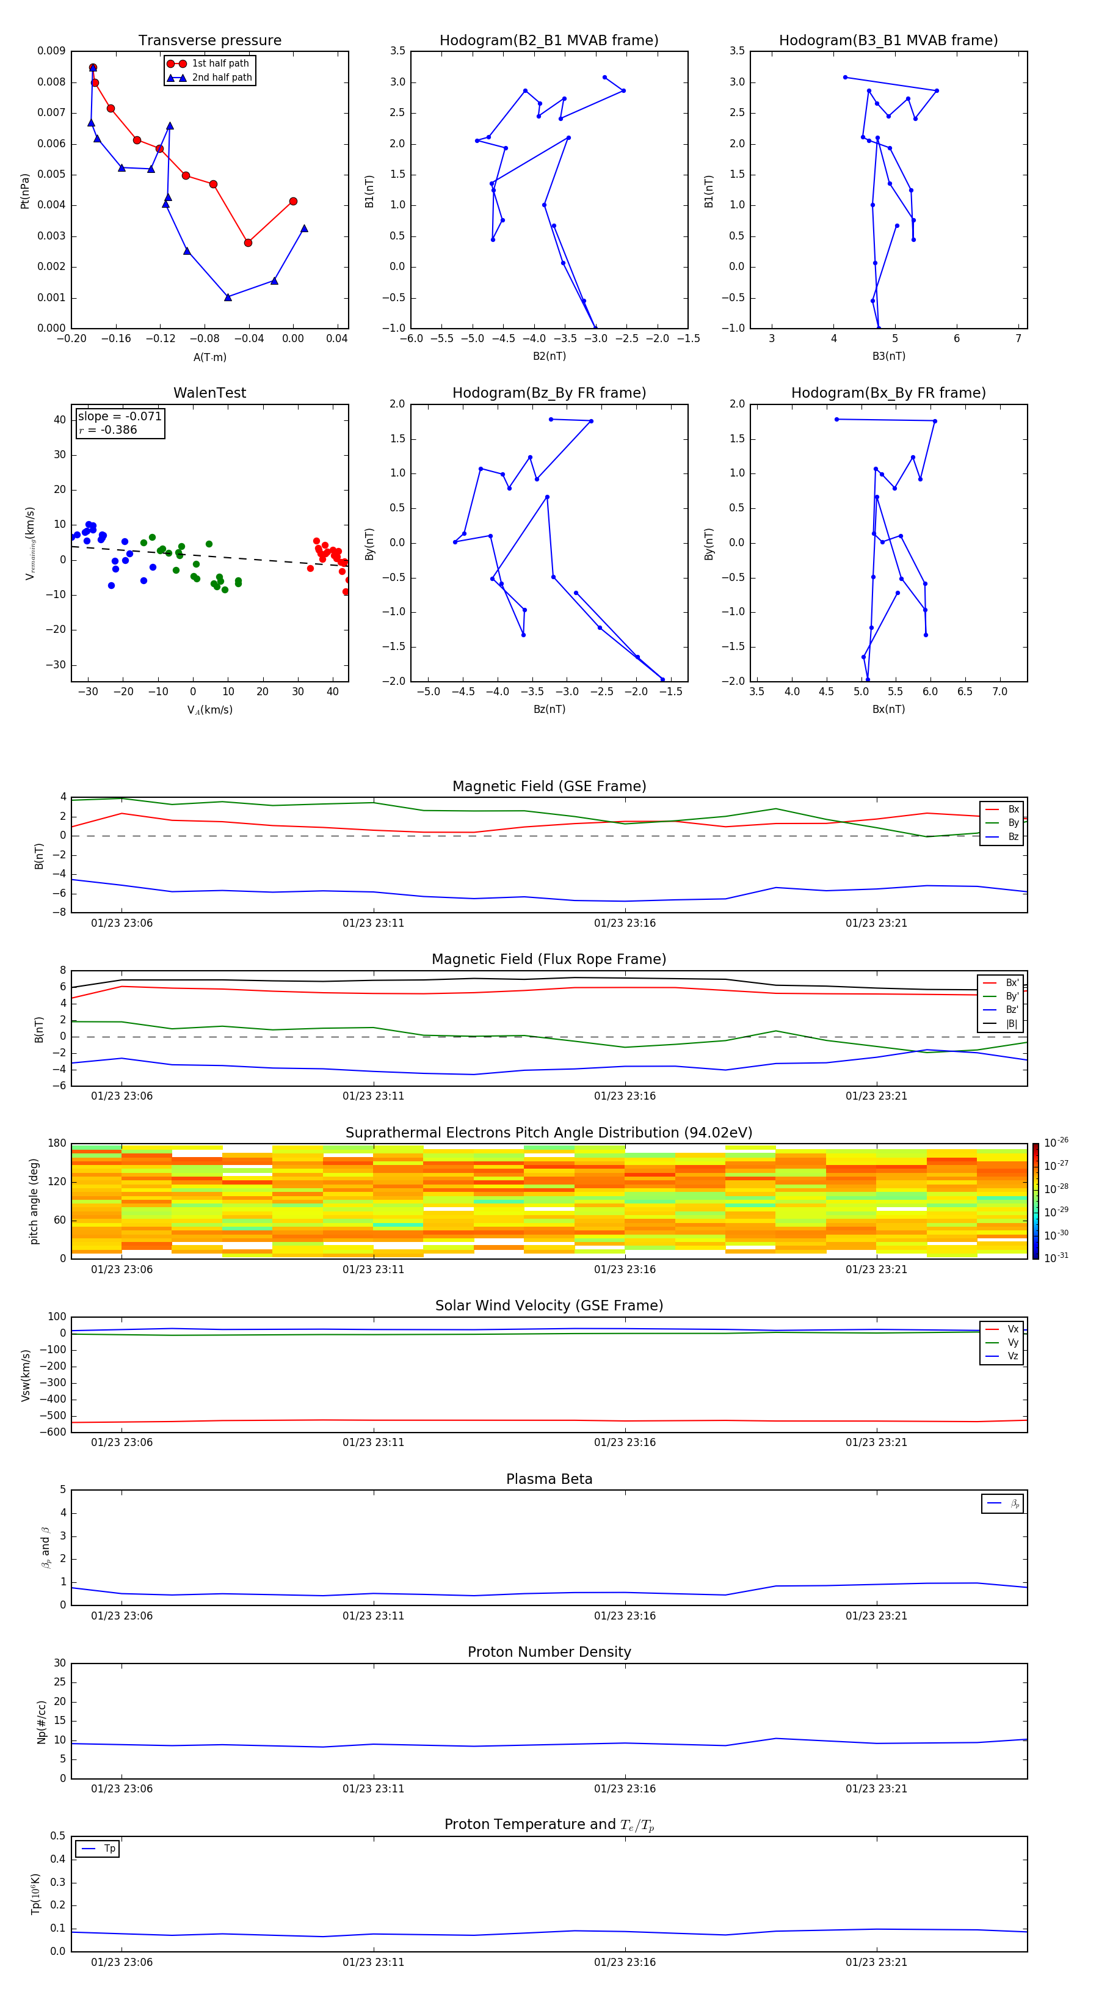Click "Bx'" in flux rope frame legend
This screenshot has width=1099, height=2016.
pyautogui.click(x=1001, y=983)
